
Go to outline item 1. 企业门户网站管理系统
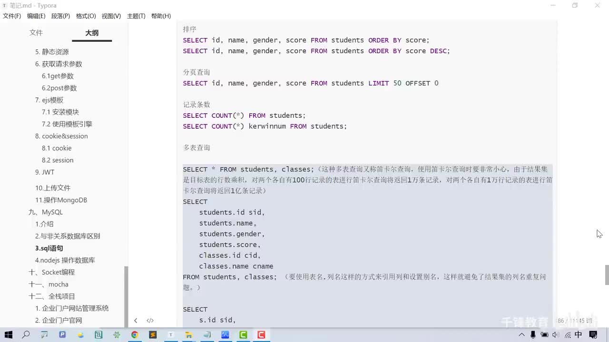pos(72,308)
